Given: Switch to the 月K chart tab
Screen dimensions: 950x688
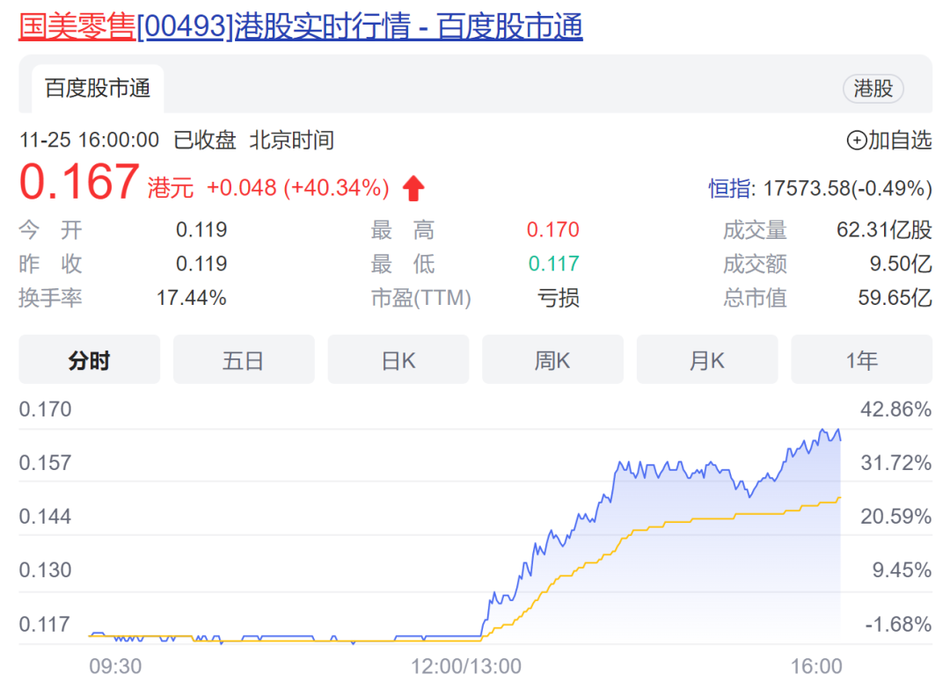Looking at the screenshot, I should (x=707, y=360).
